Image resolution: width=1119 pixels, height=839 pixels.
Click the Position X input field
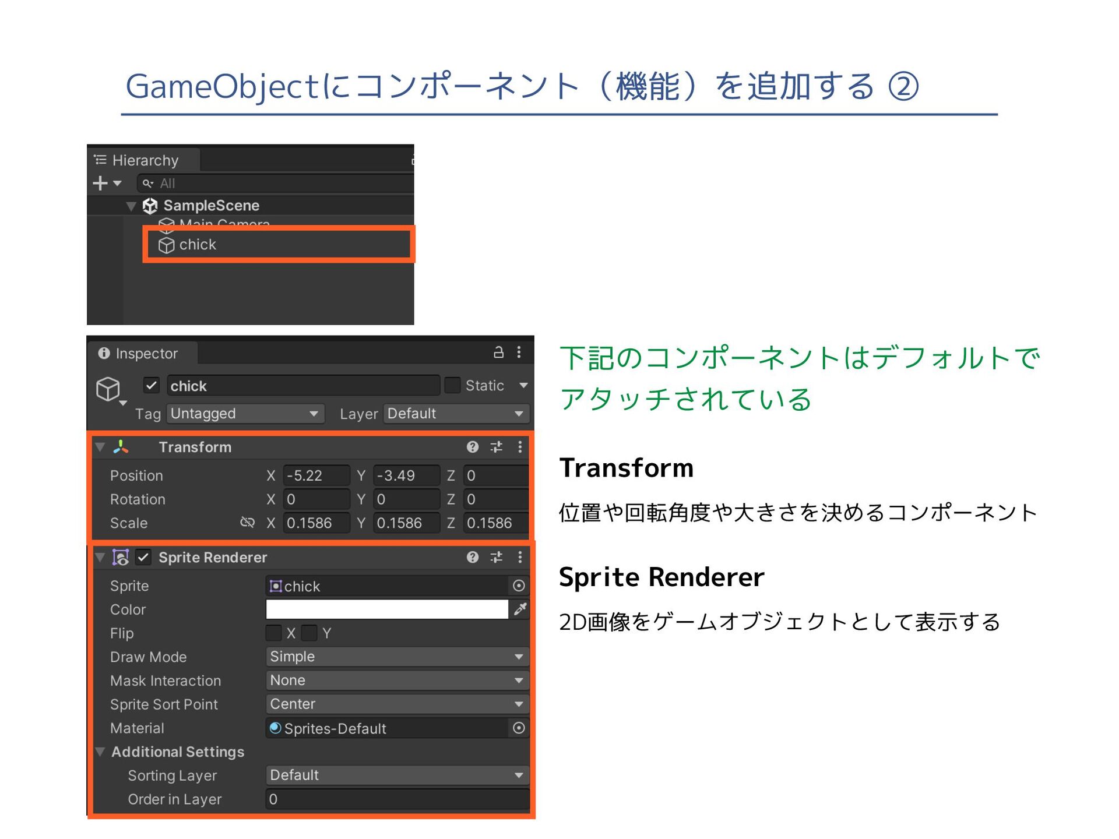[x=316, y=475]
